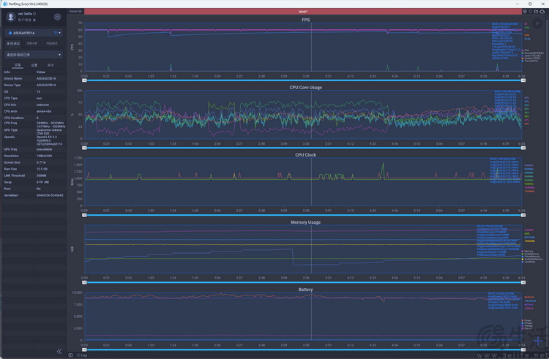Click the Device Type row label
Screen dimensions: 549x359
[12, 85]
